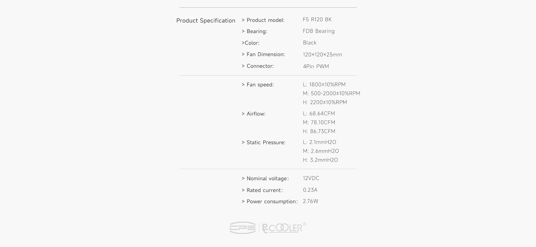The width and height of the screenshot is (536, 247).
Task: Select the L: 1800±10%RPM speed line
Action: pos(324,85)
